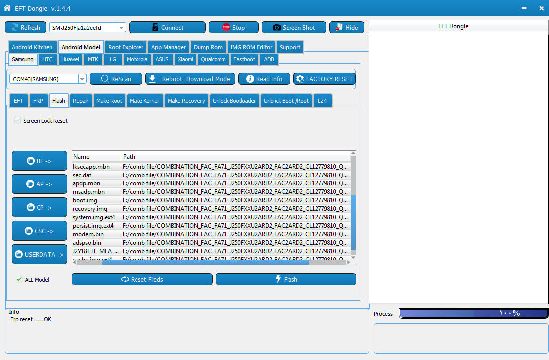Uncheck the ALL Model checkbox
Screen dimensions: 549x360
click(19, 279)
